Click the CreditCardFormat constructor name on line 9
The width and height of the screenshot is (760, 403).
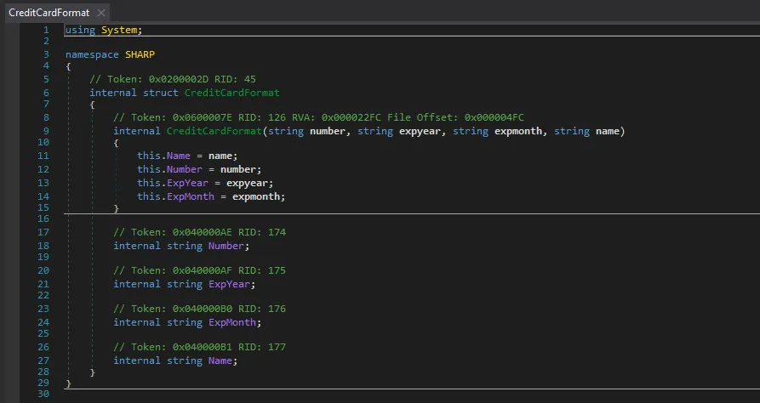pos(214,131)
